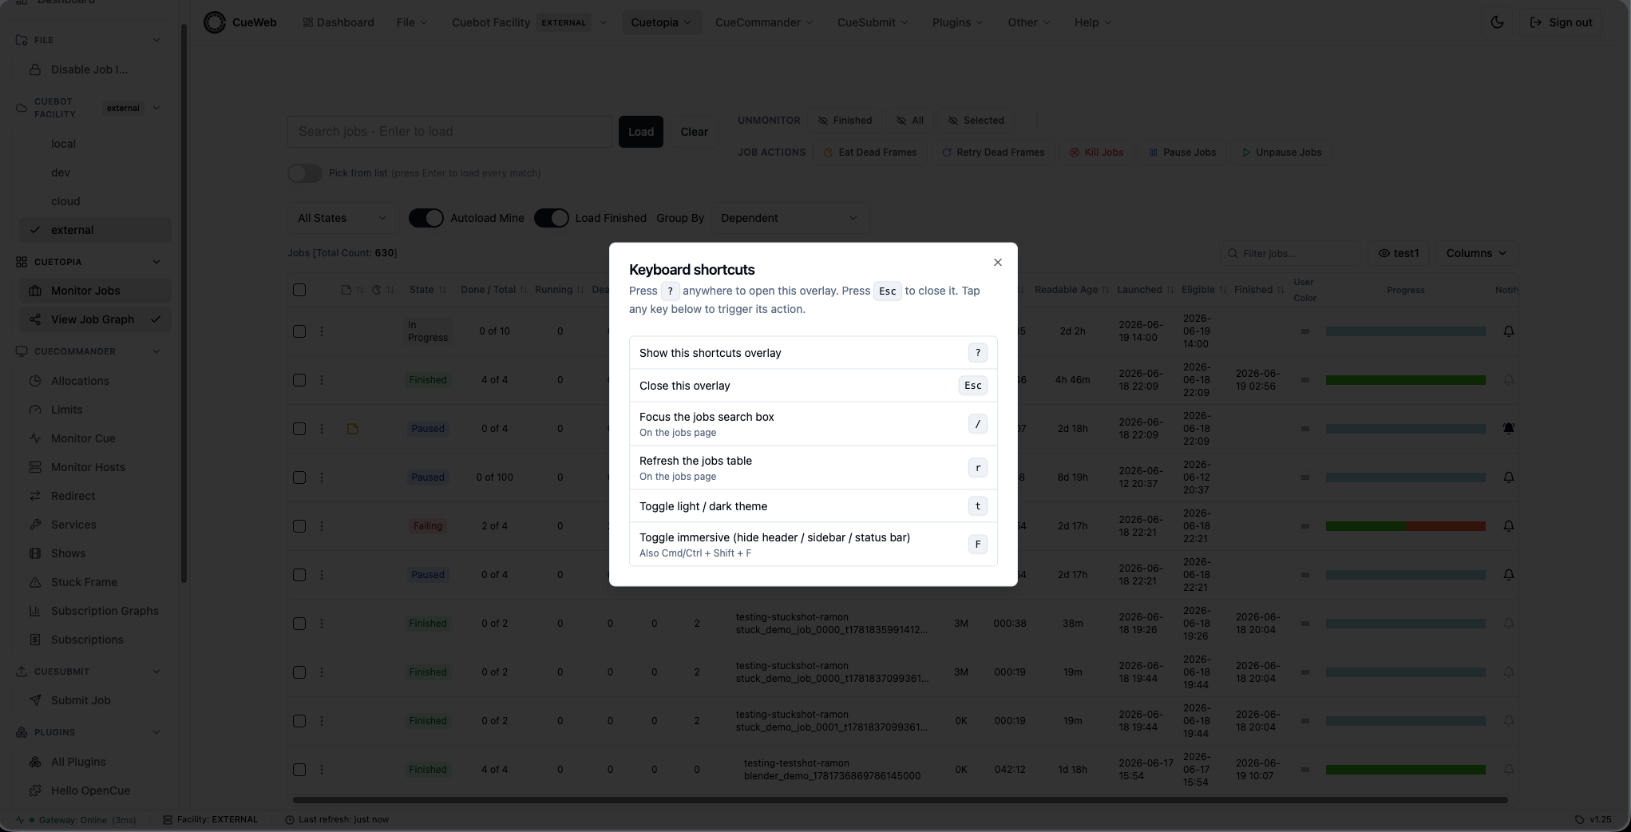Click progress bar of Finished 4 of 4 job at 22:09
This screenshot has width=1631, height=832.
click(x=1405, y=380)
